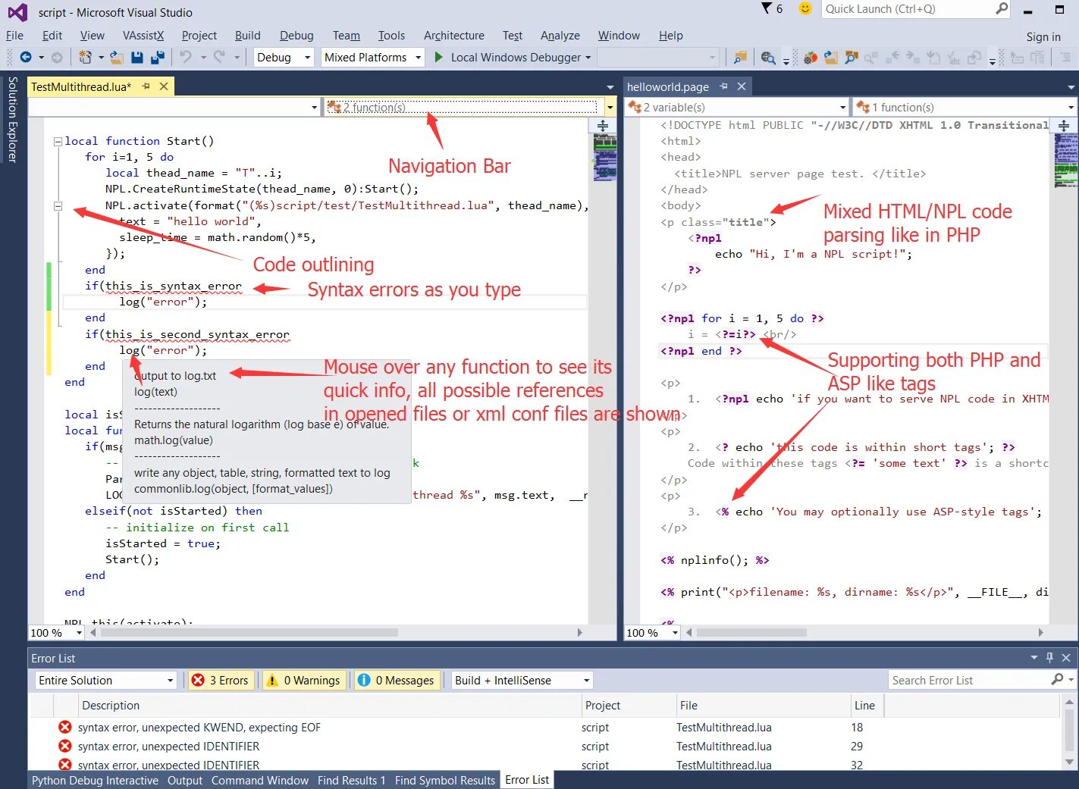The width and height of the screenshot is (1079, 789).
Task: Select the 'unexpected KWEND, expecting EOF' error row
Action: pos(546,728)
